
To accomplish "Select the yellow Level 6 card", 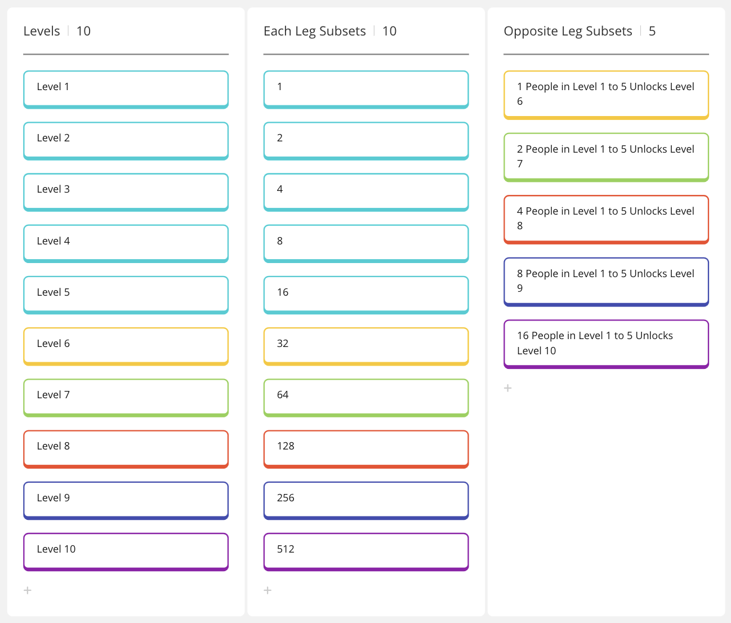I will point(126,346).
